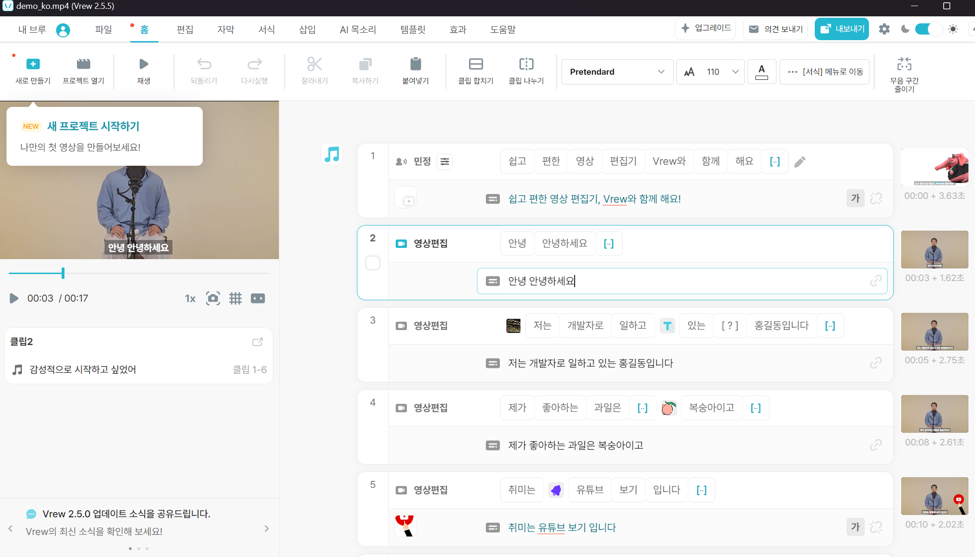Viewport: 975px width, 557px height.
Task: Check the selection box on clip 2
Action: click(x=372, y=263)
